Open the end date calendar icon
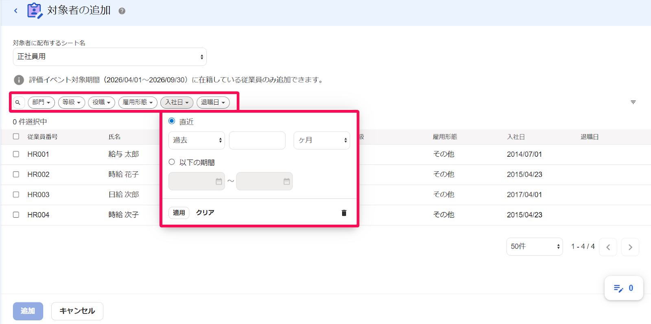The height and width of the screenshot is (324, 651). tap(287, 182)
